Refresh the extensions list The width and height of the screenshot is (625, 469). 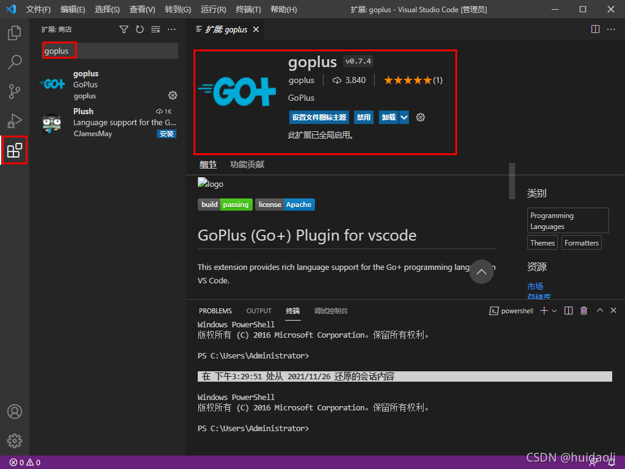[140, 29]
